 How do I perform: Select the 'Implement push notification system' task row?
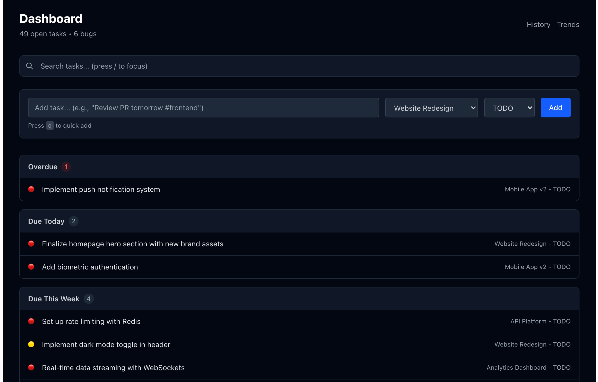[101, 189]
